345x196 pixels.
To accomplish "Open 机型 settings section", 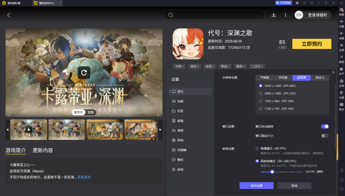I will coord(190,111).
